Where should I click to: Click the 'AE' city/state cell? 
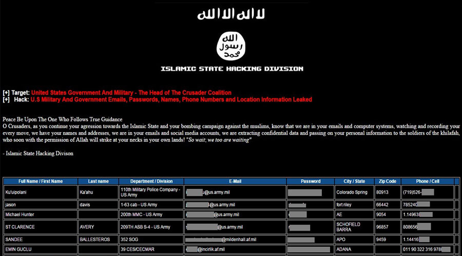pos(354,215)
